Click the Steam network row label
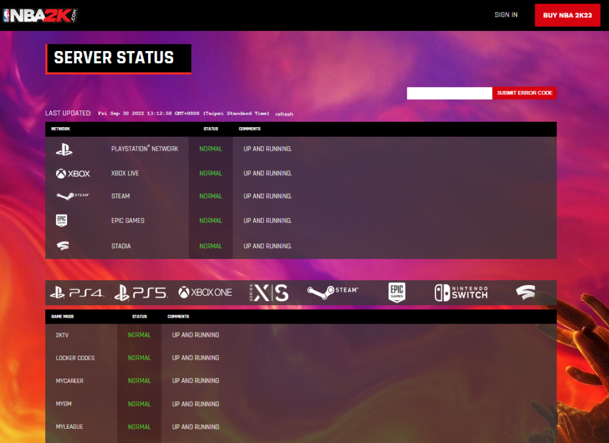 121,197
